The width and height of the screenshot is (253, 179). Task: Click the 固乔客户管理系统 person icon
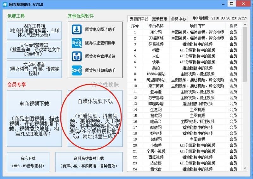coord(77,56)
